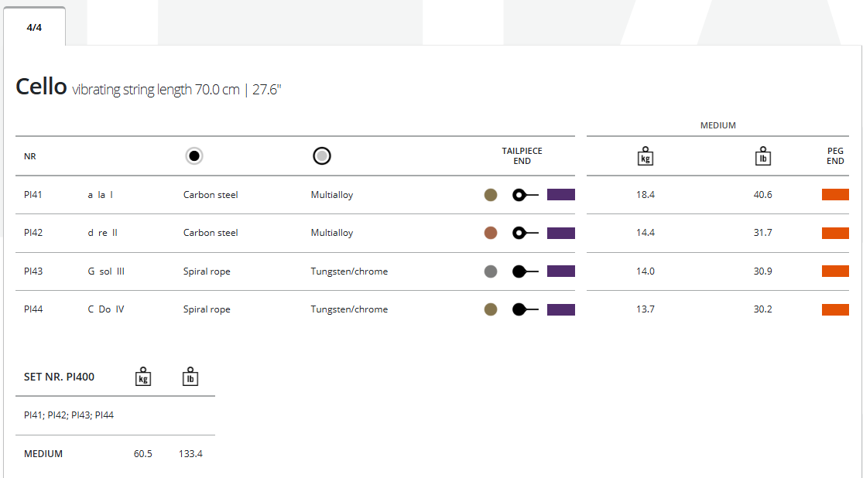Click the winding material icon in header
Viewport: 863px width, 478px height.
pos(322,155)
